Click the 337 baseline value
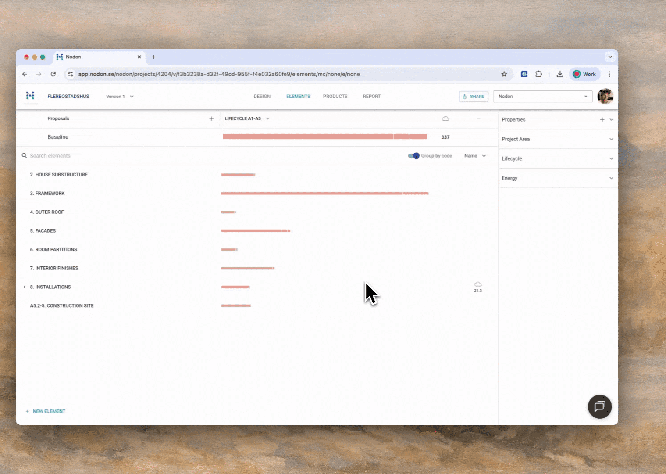The height and width of the screenshot is (474, 666). (445, 137)
